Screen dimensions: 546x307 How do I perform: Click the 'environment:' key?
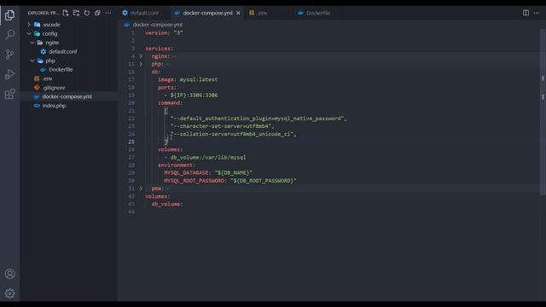point(177,165)
